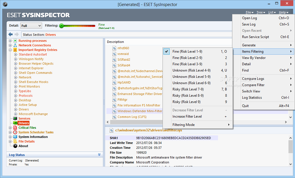Image resolution: width=295 pixels, height=178 pixels.
Task: Click the file icon beside SiSRaid4
Action: click(x=114, y=65)
